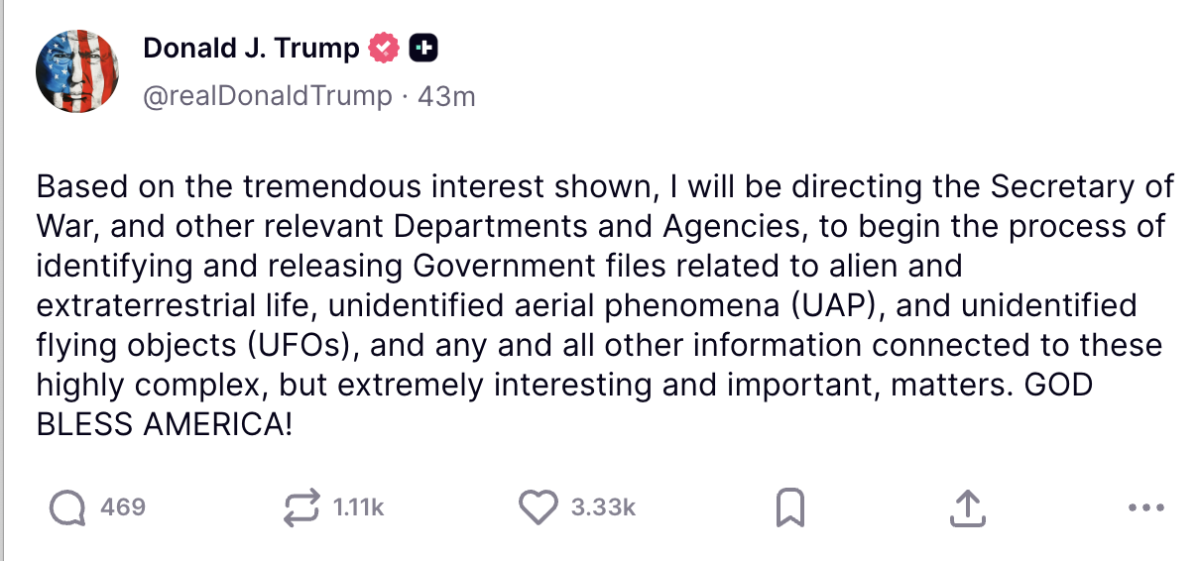Bookmark this post
The width and height of the screenshot is (1200, 561).
(789, 508)
